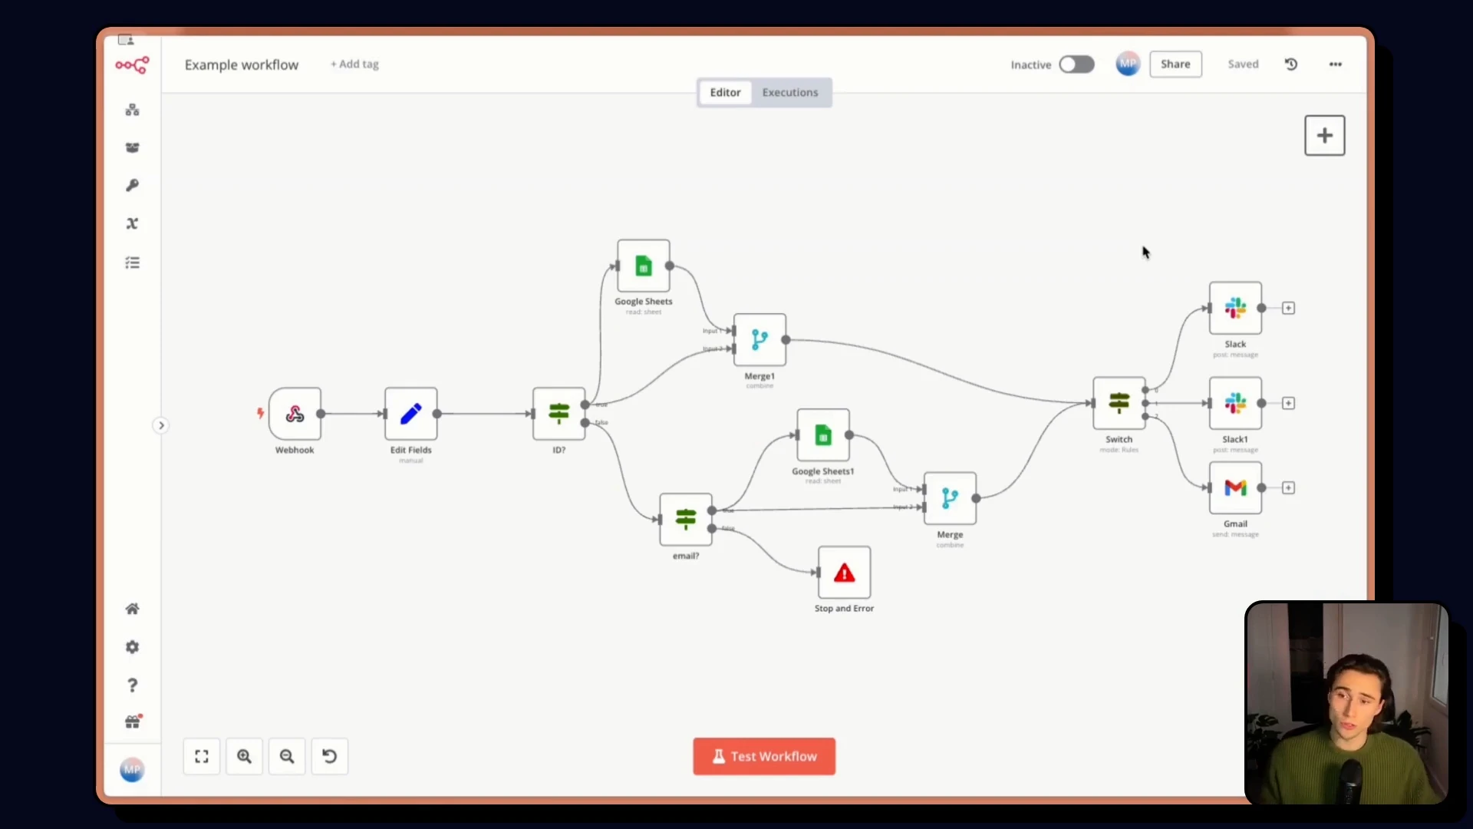Toggle the Inactive workflow switch

click(x=1076, y=64)
